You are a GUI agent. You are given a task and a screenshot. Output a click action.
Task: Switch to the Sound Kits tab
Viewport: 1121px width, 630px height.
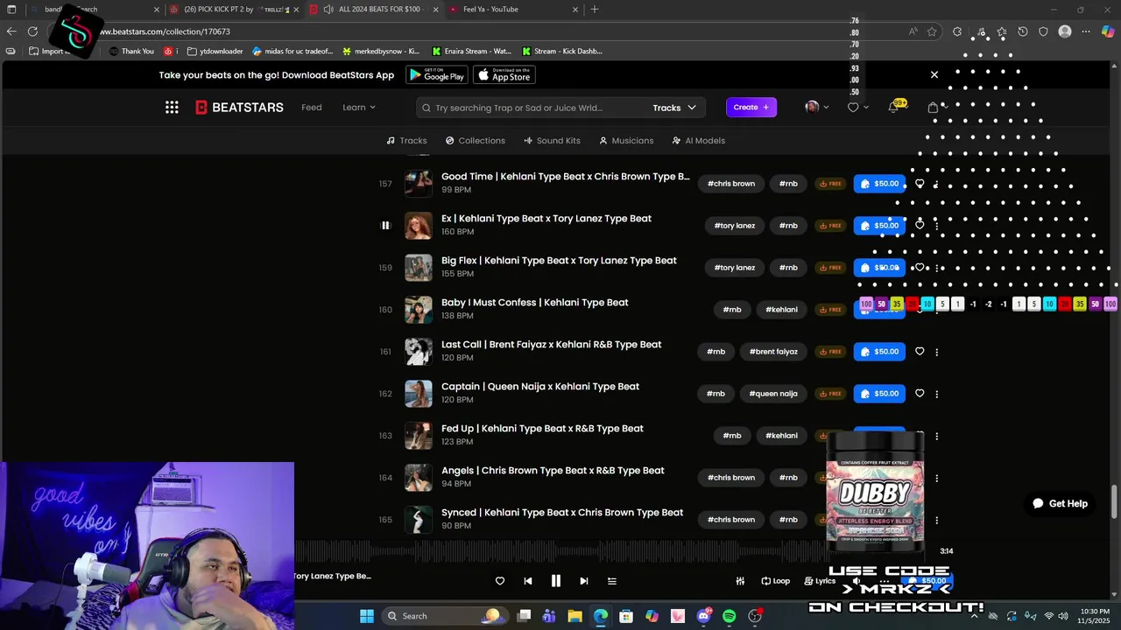(552, 141)
